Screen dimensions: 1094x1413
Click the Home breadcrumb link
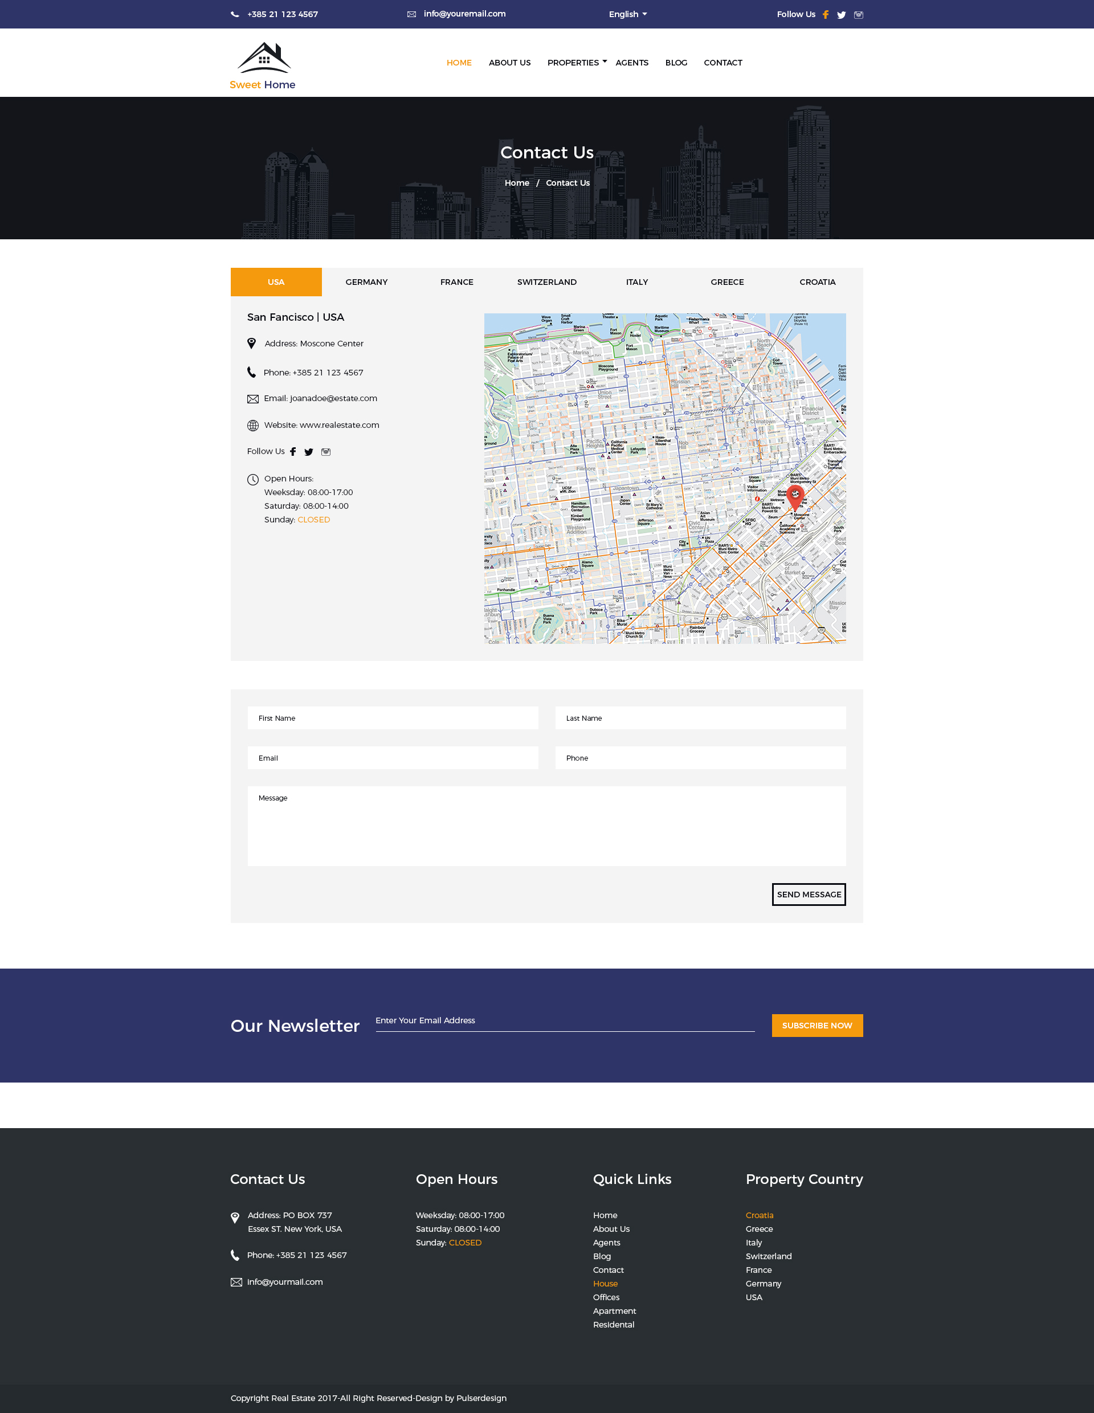click(516, 183)
